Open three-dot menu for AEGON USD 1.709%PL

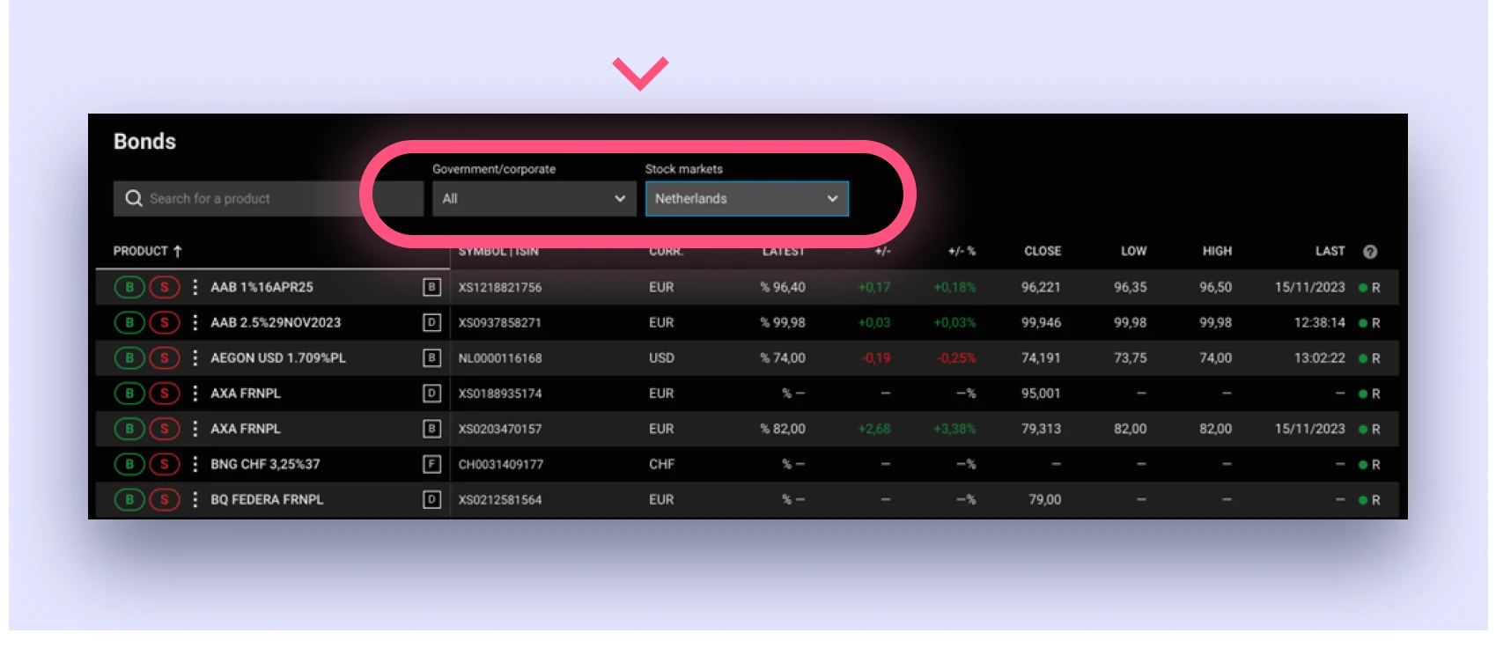[x=195, y=358]
